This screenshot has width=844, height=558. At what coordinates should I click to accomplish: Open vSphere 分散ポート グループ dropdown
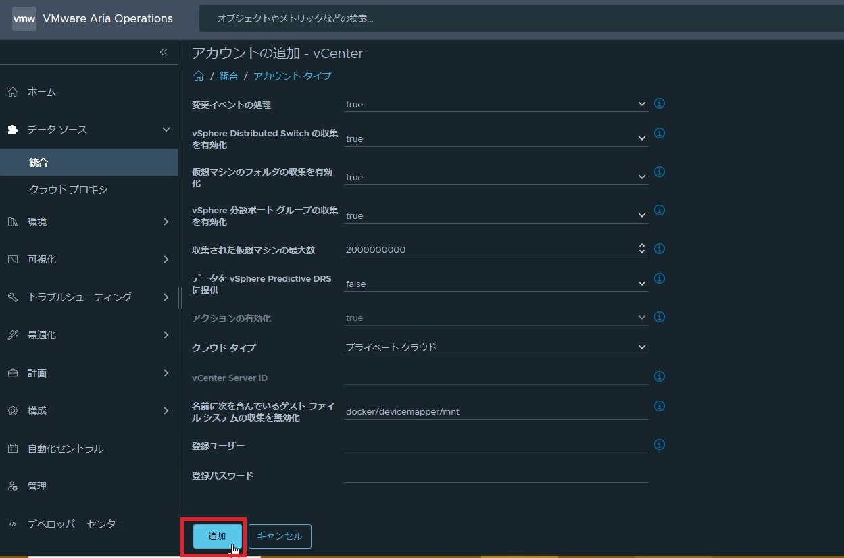(495, 215)
